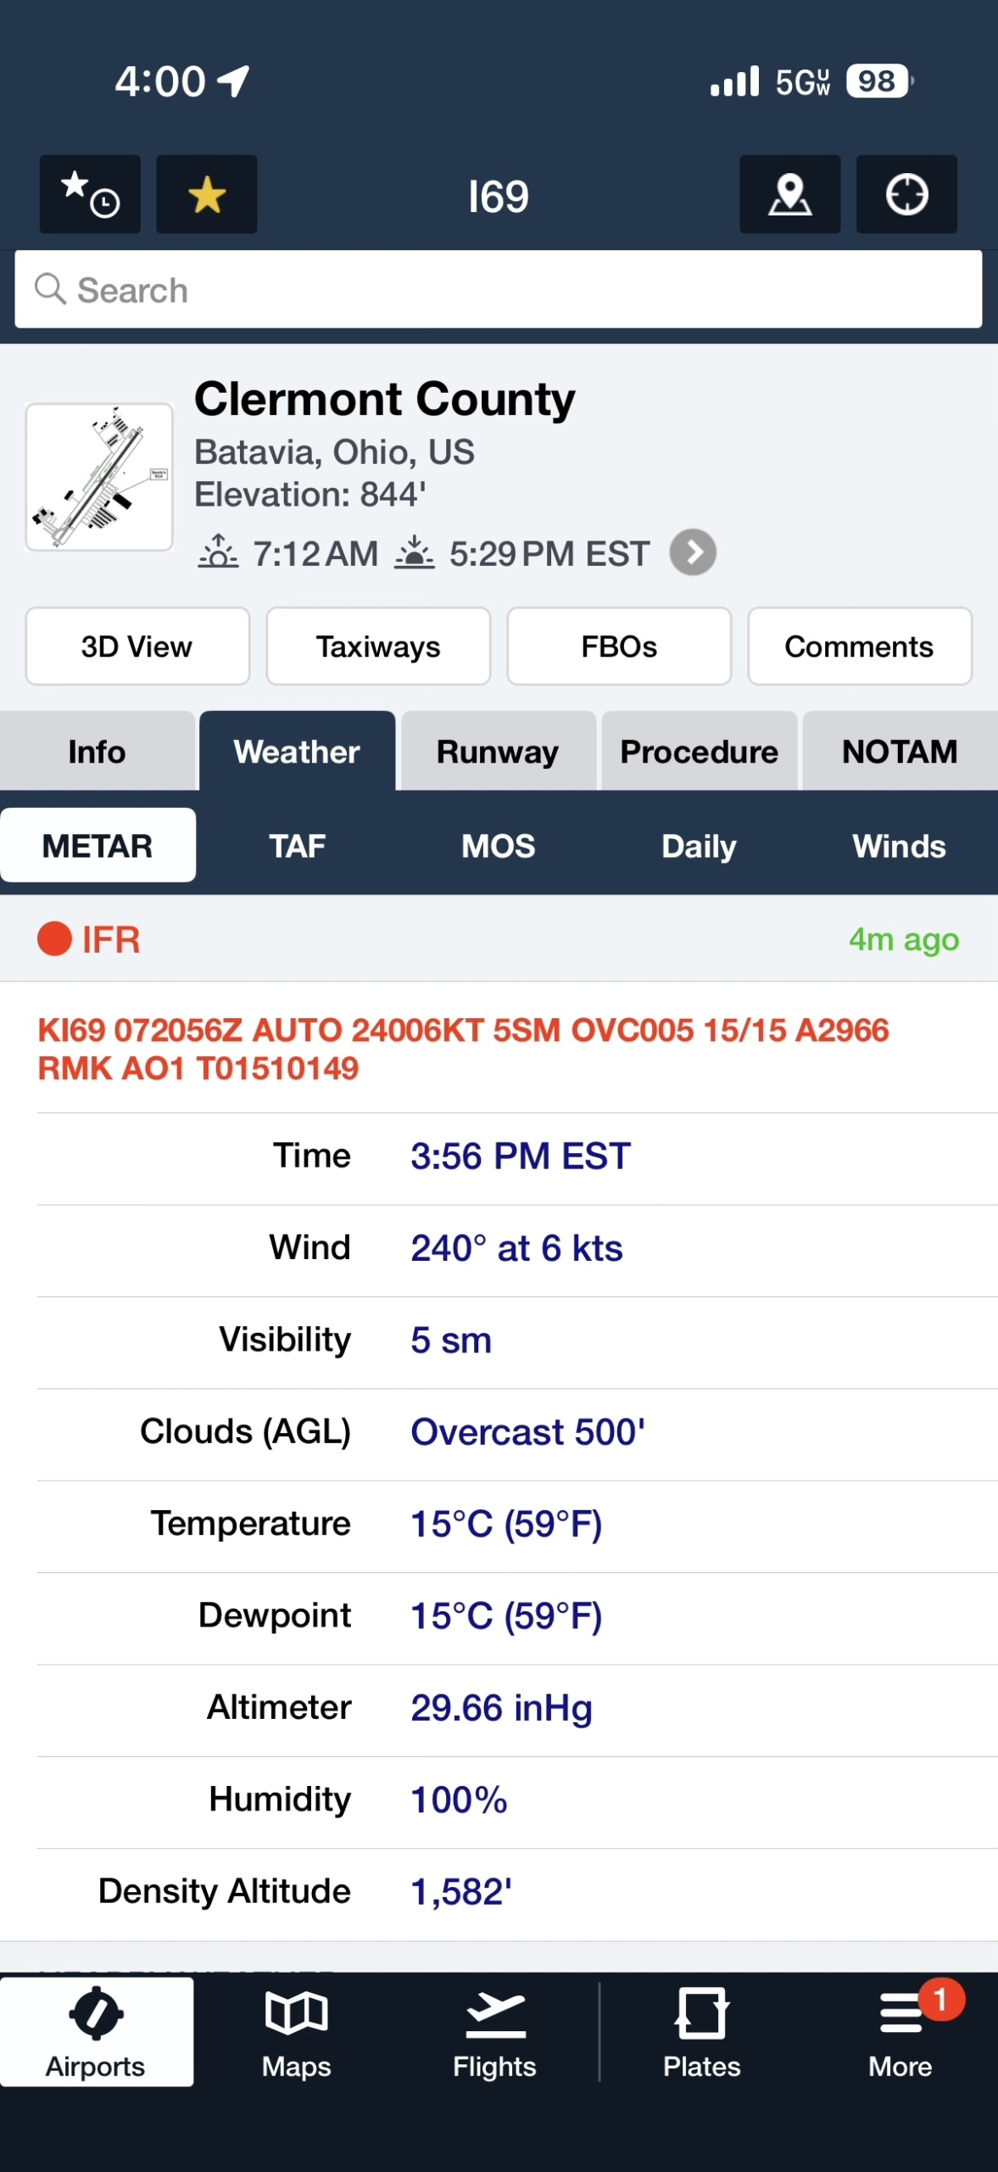Select the Winds segment

click(x=899, y=846)
